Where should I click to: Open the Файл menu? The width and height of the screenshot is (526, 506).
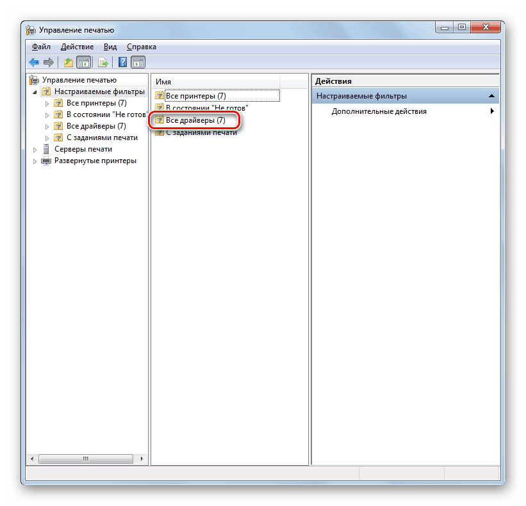point(41,47)
